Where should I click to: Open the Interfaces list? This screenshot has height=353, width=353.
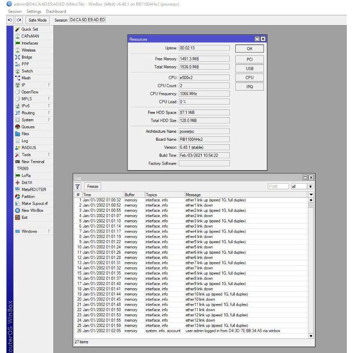pos(30,43)
